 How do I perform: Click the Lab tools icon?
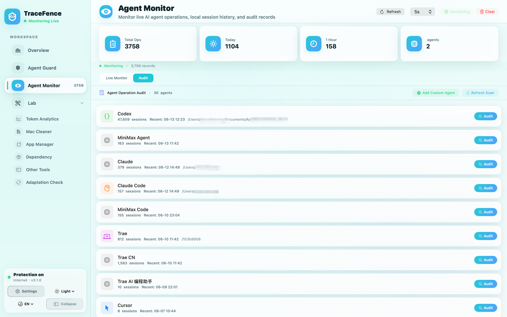click(18, 103)
